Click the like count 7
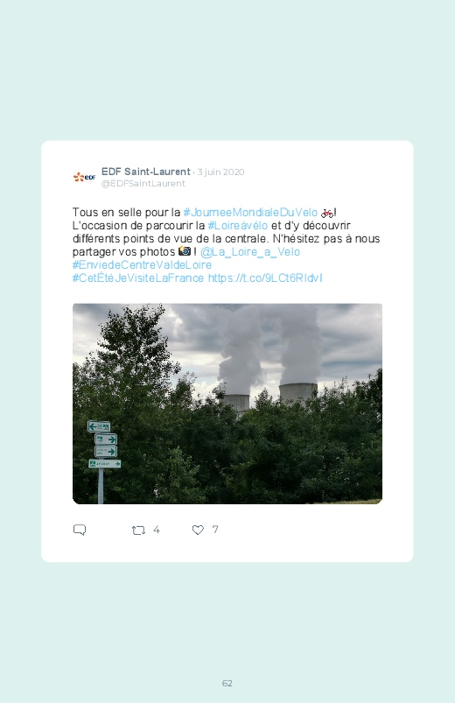Viewport: 455px width, 703px height. pos(215,530)
